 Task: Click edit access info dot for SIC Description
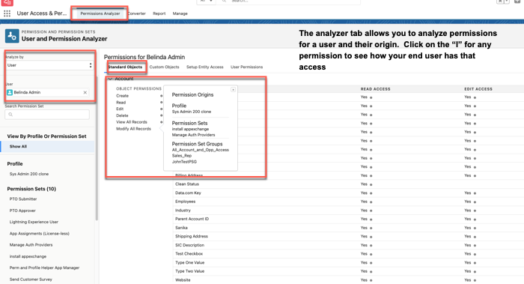(475, 246)
